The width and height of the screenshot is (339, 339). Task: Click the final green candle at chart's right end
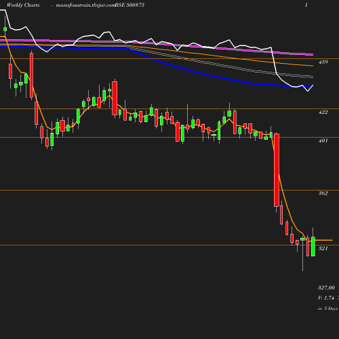pyautogui.click(x=313, y=246)
